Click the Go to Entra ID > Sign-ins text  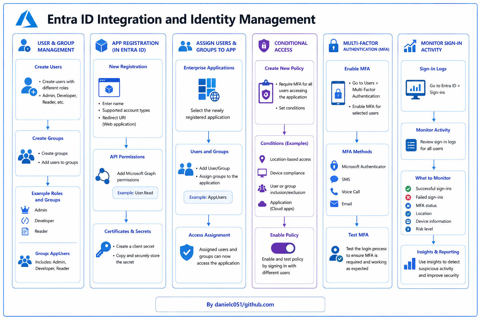point(445,89)
